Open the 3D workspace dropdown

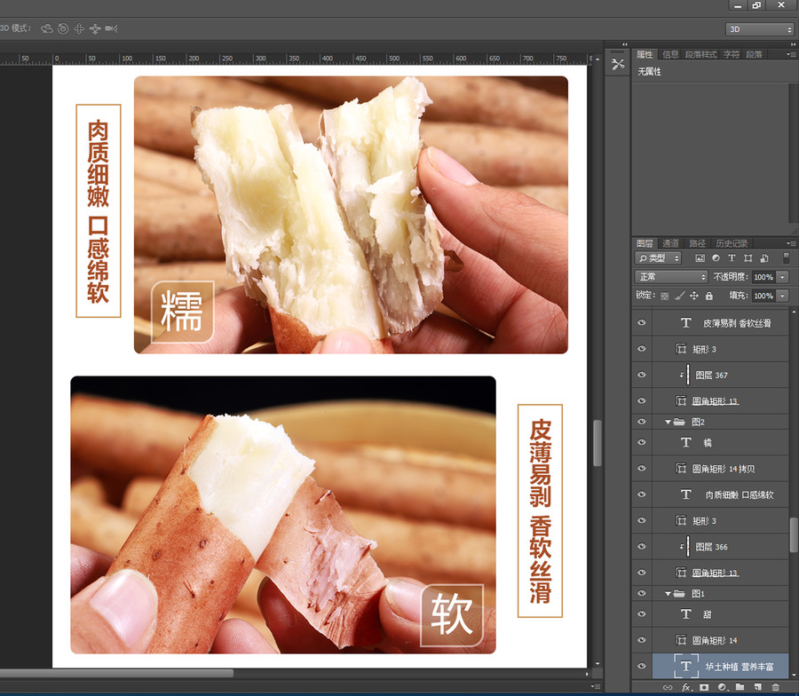pyautogui.click(x=759, y=29)
